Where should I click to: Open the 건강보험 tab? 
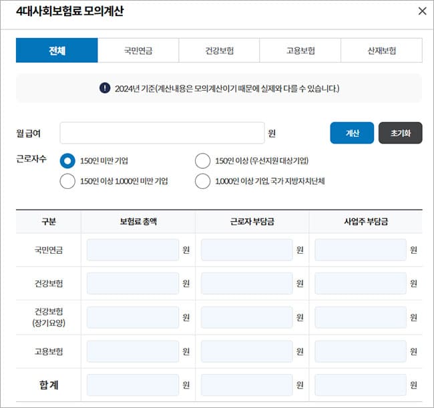219,50
